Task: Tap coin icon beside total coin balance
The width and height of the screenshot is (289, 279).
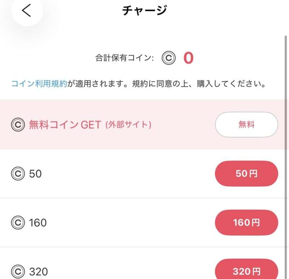Action: coord(168,58)
